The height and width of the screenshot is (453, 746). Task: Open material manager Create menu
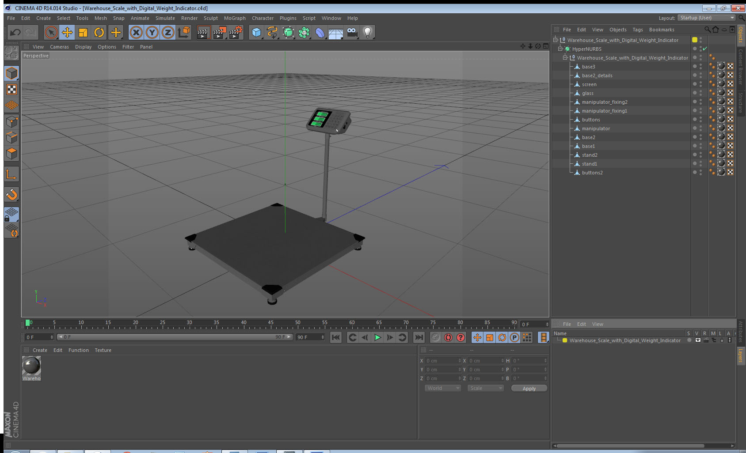40,350
